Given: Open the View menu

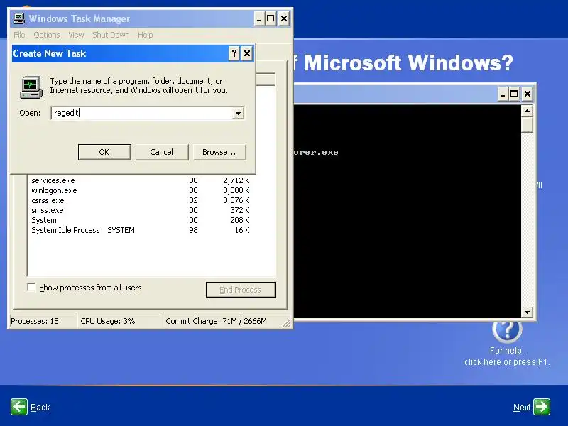Looking at the screenshot, I should tap(76, 35).
